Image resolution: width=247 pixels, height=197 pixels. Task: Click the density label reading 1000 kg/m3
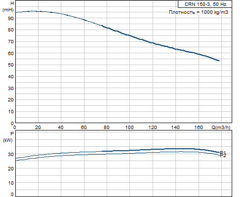coord(199,12)
